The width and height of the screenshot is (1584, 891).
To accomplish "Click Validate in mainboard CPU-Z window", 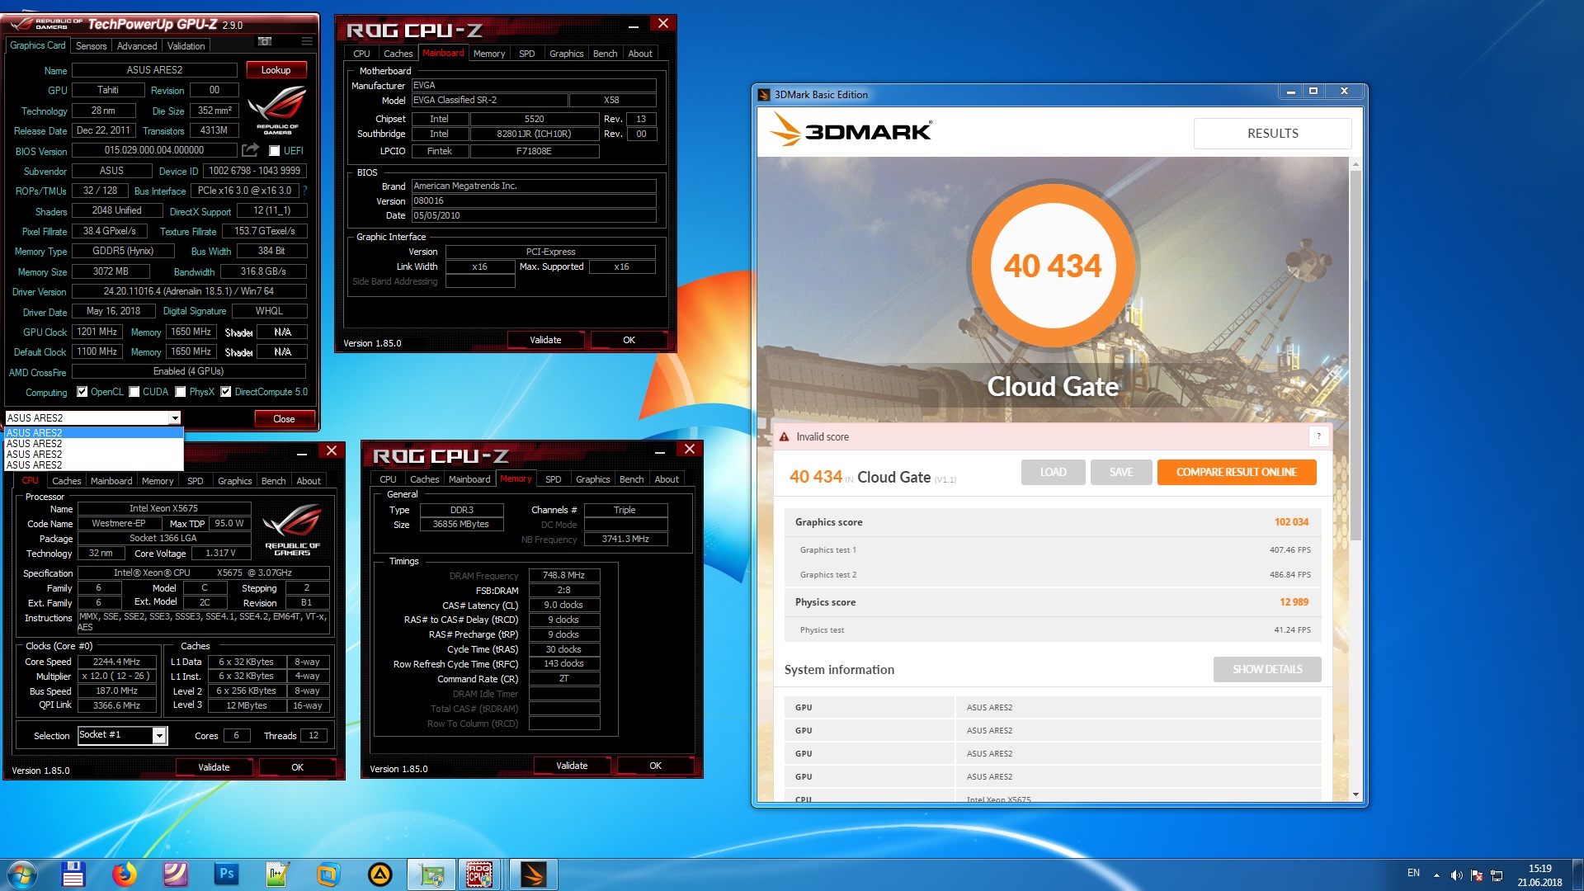I will coord(545,340).
